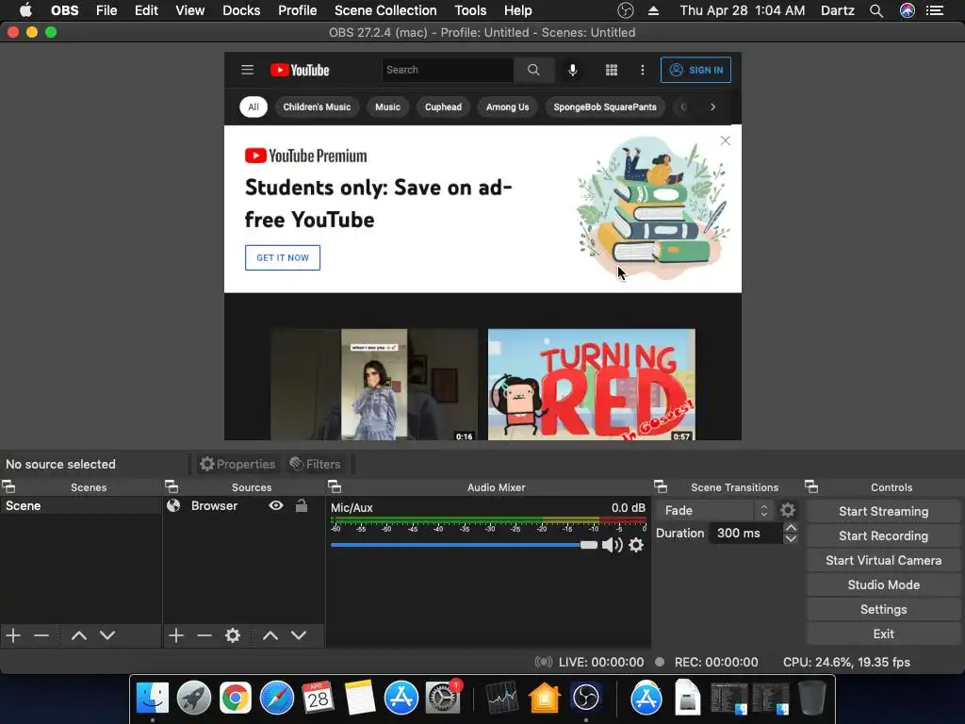Move source up with arrow

click(270, 635)
